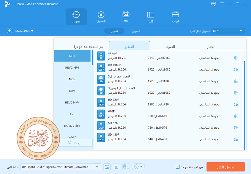Screen dimensions: 251x174
Task: Choose the HD 1080P preset title
Action: coord(115,65)
